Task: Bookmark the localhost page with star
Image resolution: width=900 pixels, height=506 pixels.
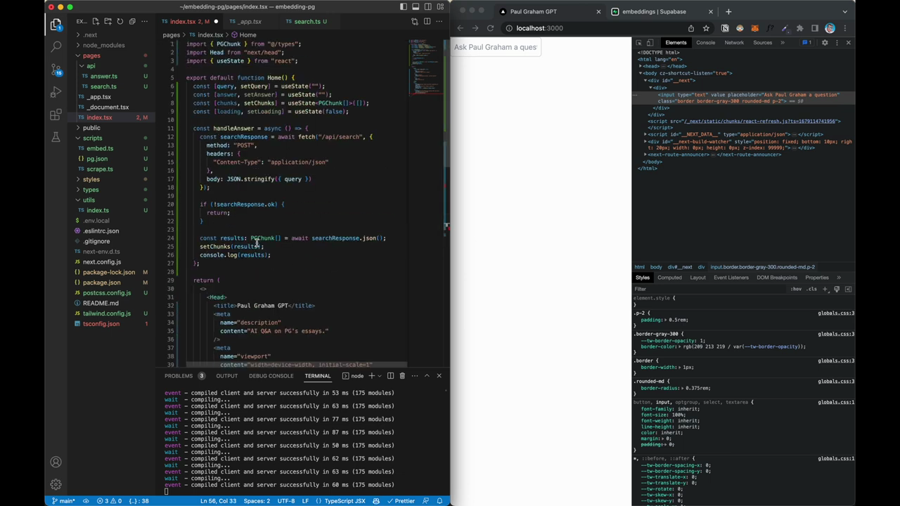Action: point(706,28)
